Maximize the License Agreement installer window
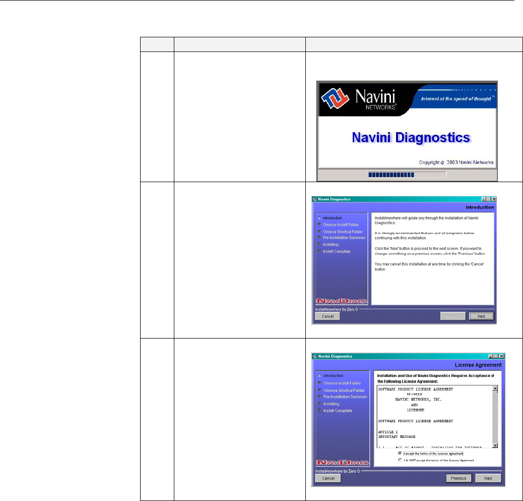523x501 pixels. [496, 356]
